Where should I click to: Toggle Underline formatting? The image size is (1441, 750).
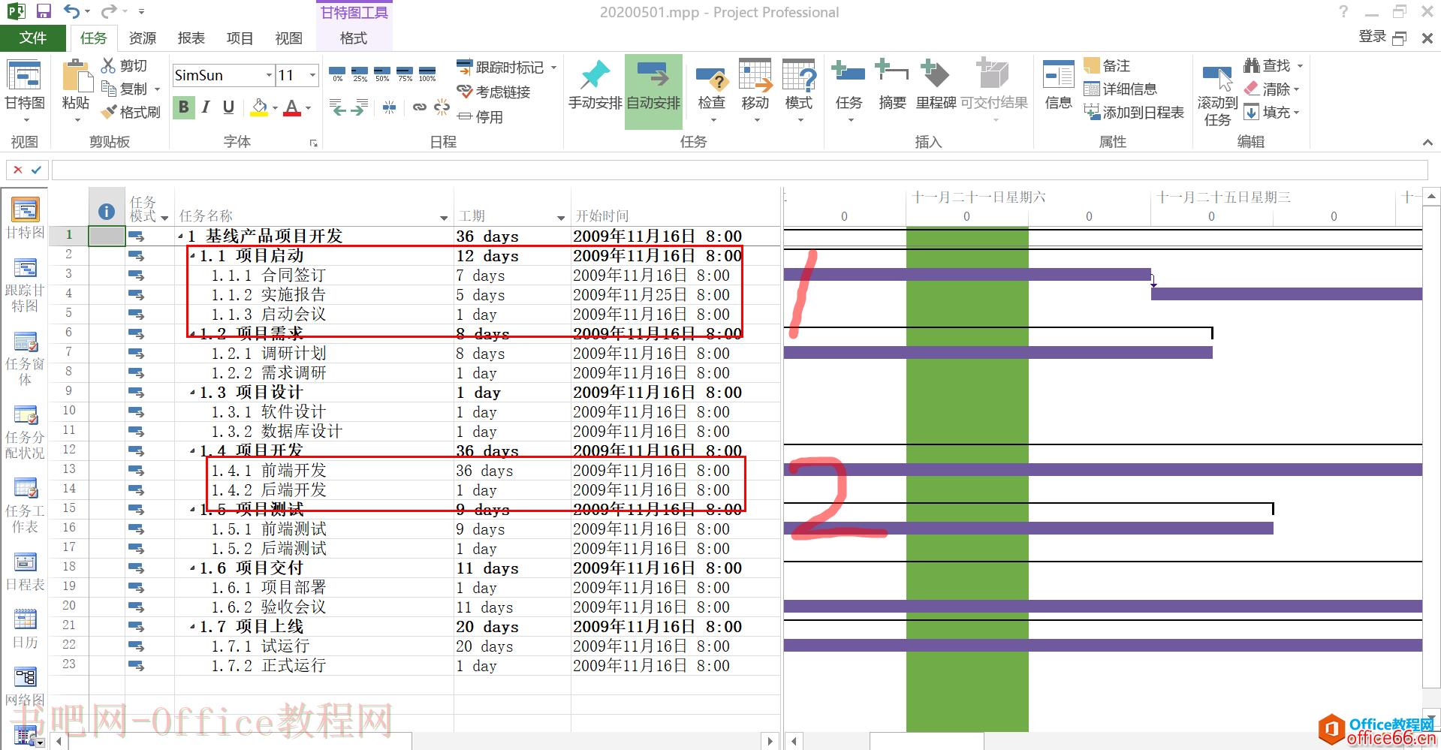pos(228,107)
